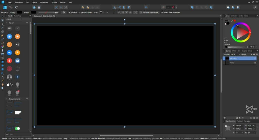Viewport: 259px width, 140px height.
Task: Click the share icon in top toolbar
Action: coord(16,7)
